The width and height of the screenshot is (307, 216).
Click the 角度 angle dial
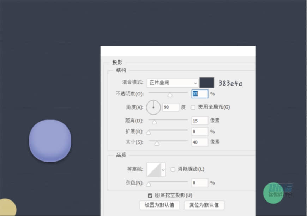(x=153, y=107)
